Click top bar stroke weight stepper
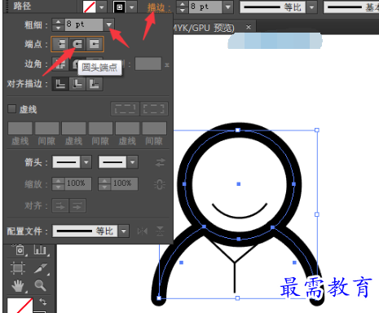This screenshot has height=313, width=379. click(183, 7)
